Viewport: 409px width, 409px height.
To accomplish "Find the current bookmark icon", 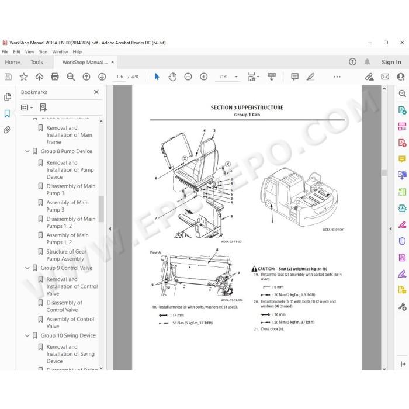I will click(x=43, y=108).
